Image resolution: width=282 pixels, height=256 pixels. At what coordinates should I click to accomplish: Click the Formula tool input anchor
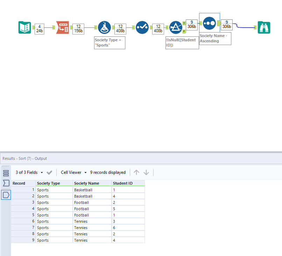point(96,28)
